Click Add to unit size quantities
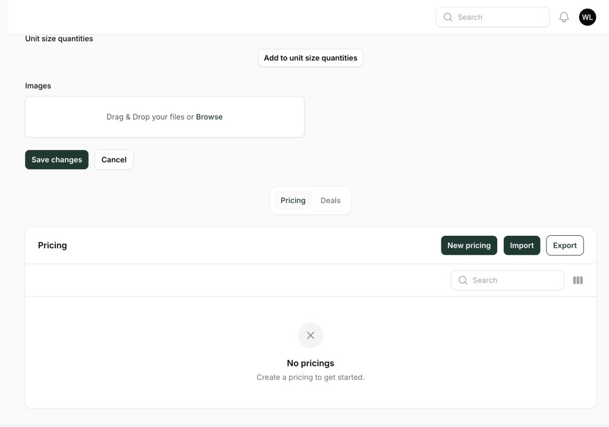 pos(310,58)
